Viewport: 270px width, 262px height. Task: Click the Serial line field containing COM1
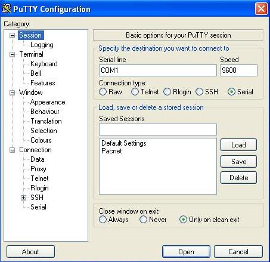pyautogui.click(x=158, y=70)
